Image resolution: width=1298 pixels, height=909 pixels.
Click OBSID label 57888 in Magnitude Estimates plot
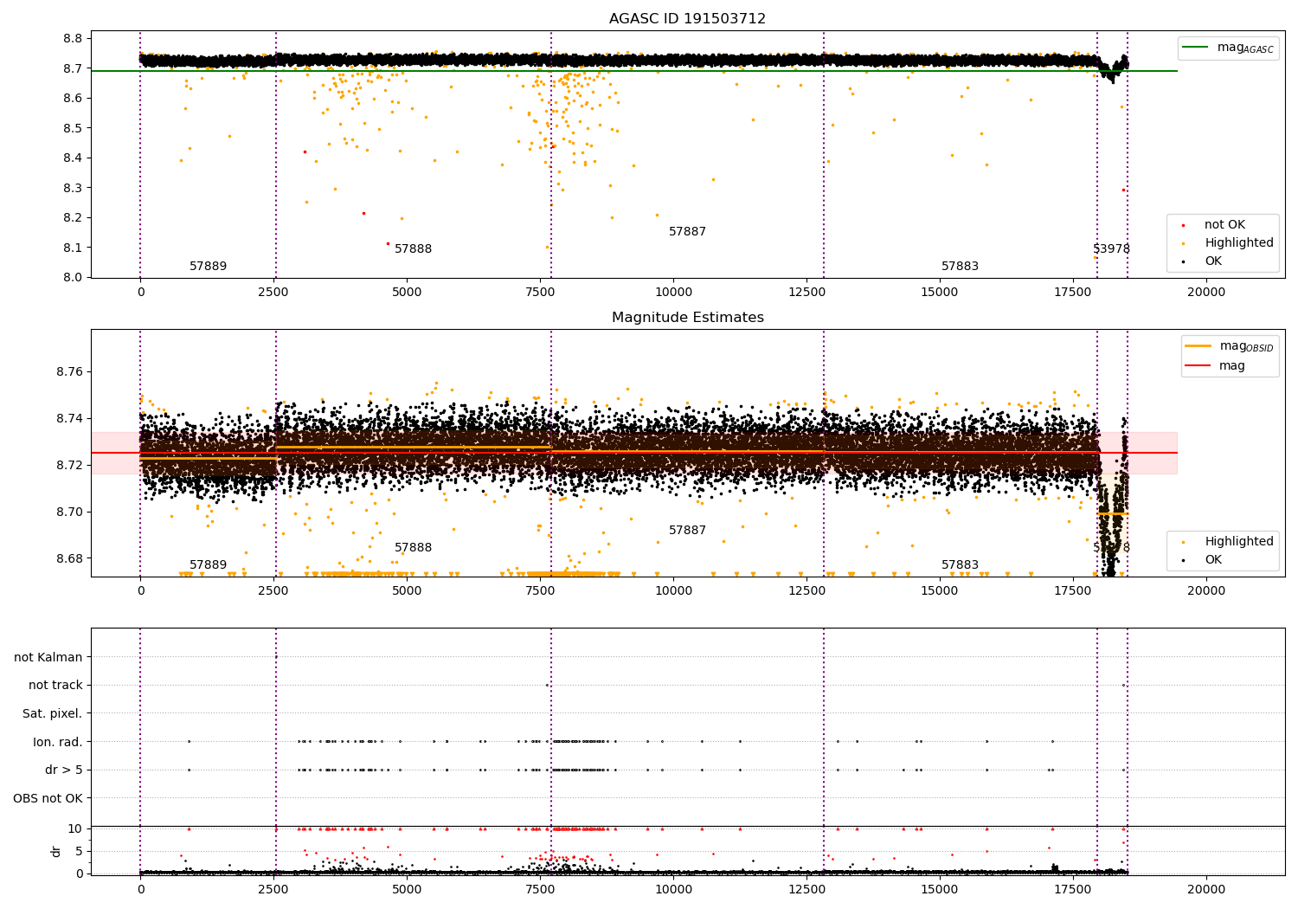(x=413, y=548)
